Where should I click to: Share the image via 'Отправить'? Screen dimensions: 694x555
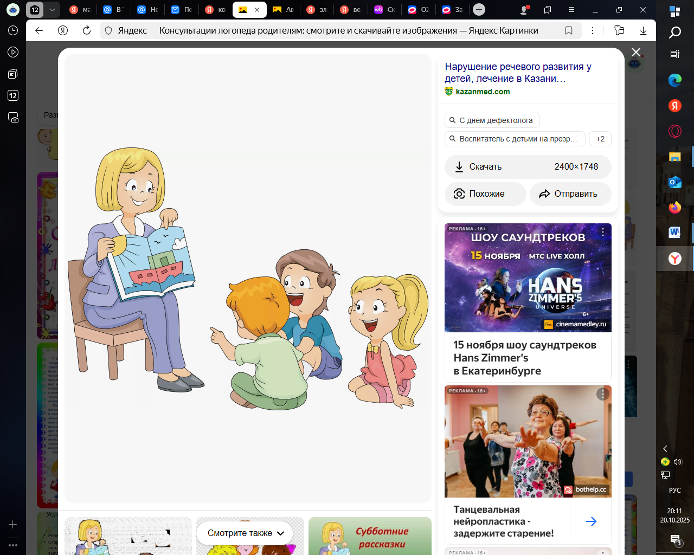570,194
